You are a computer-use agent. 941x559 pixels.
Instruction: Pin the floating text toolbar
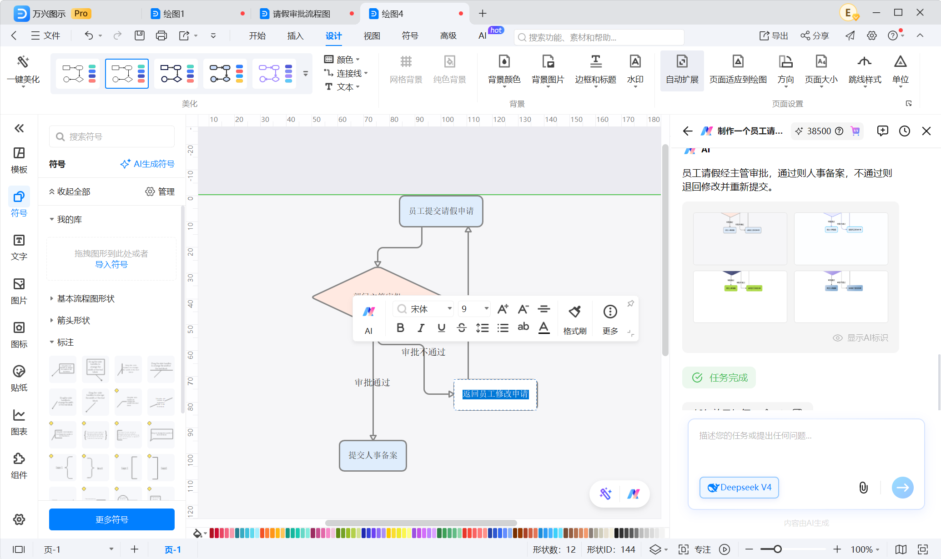tap(630, 303)
